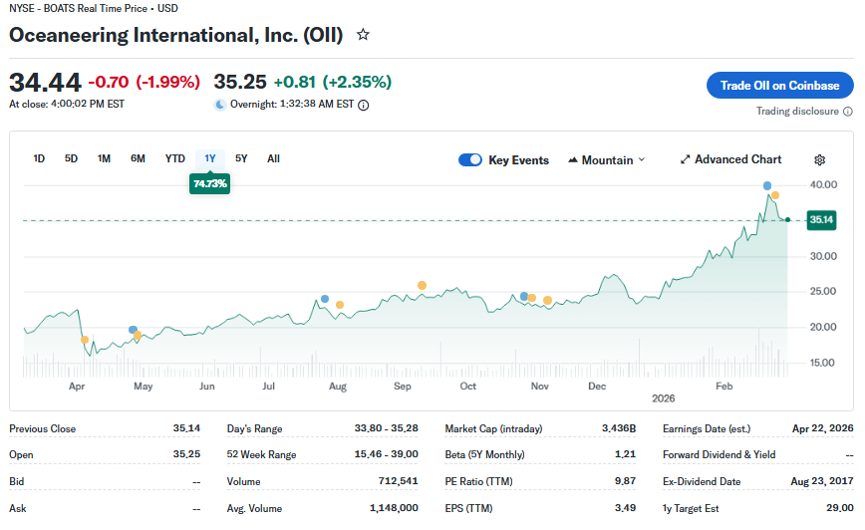Click the Open value 35.25

pos(186,454)
